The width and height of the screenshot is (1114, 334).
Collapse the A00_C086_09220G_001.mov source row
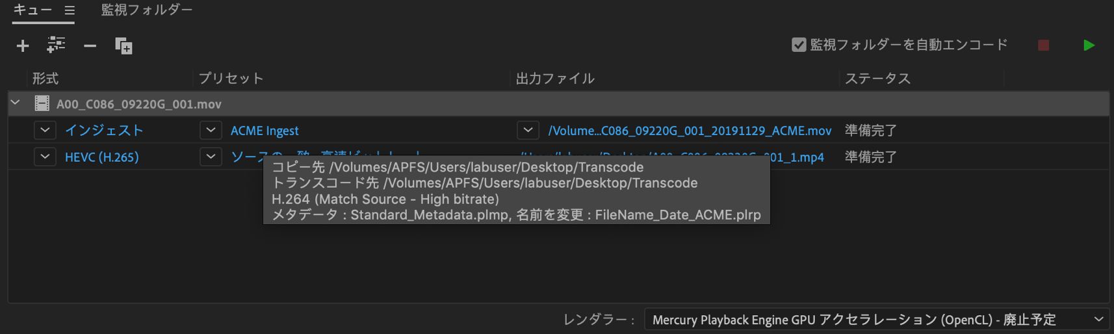coord(16,103)
